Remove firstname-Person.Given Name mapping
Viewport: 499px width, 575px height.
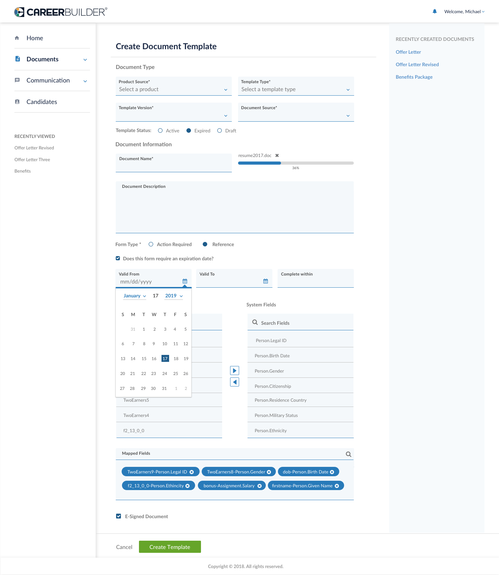click(x=337, y=486)
